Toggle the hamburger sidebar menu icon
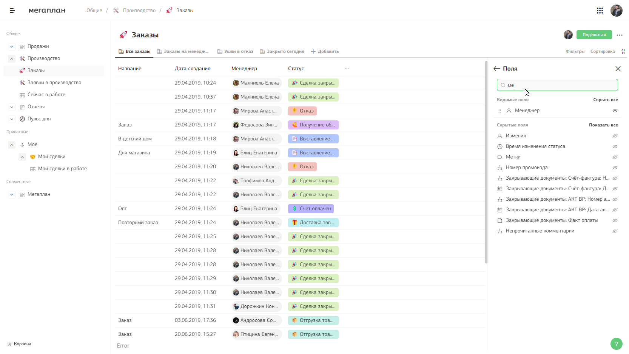The width and height of the screenshot is (629, 354). click(12, 11)
